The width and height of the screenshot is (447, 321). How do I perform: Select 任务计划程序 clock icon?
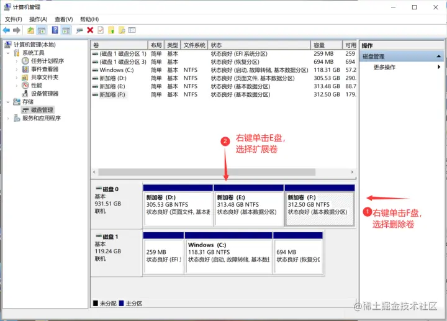25,61
